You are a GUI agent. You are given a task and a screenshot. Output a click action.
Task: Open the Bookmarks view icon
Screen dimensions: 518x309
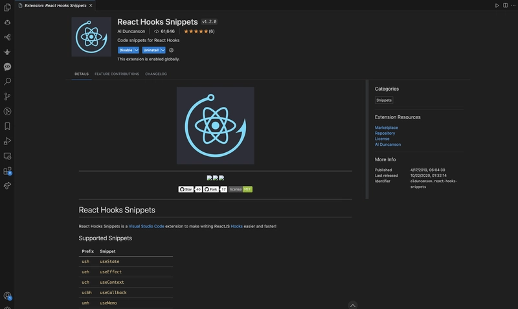point(7,126)
